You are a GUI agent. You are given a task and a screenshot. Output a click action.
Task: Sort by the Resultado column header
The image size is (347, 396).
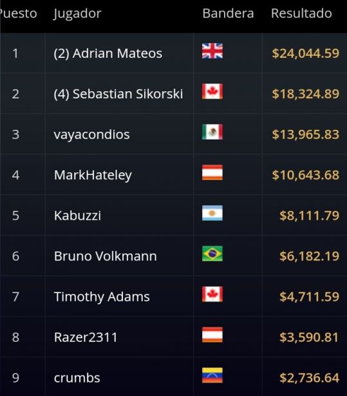click(x=301, y=13)
